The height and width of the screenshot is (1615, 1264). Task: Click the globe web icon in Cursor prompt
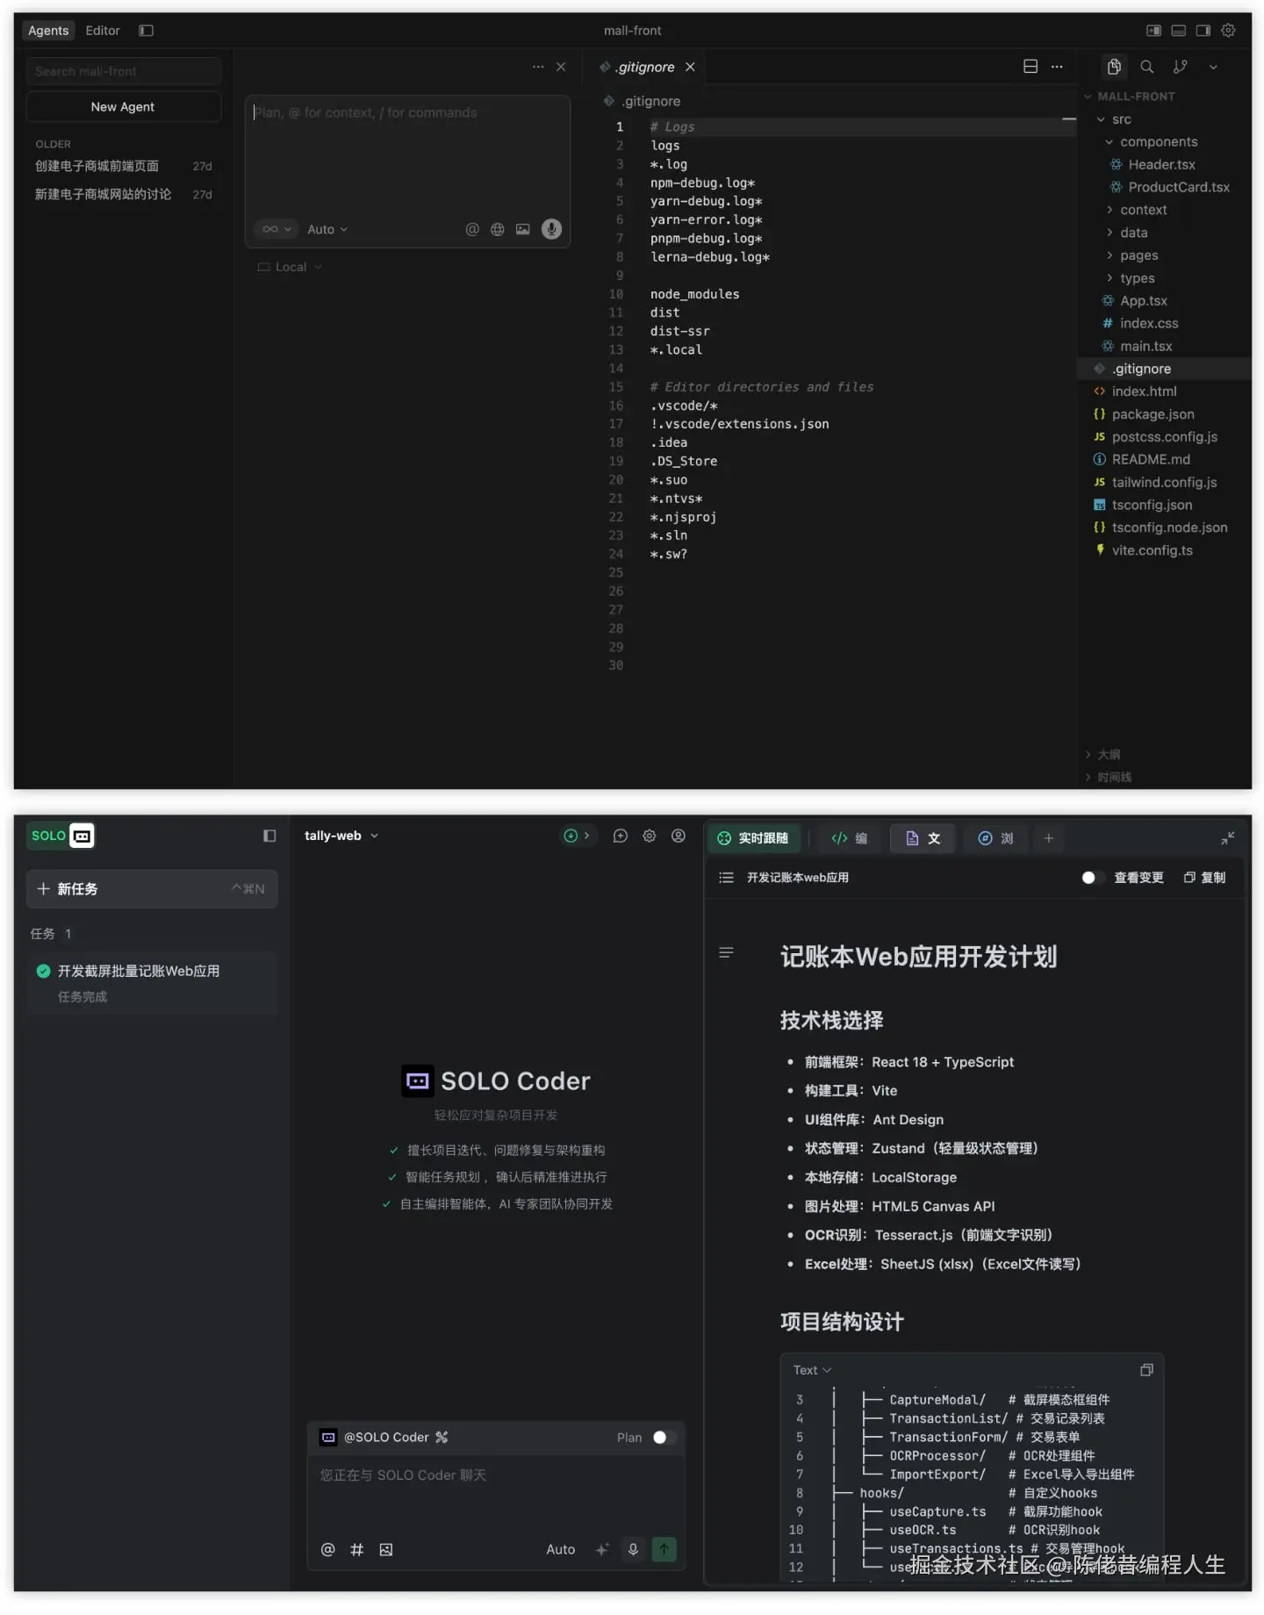pyautogui.click(x=498, y=229)
